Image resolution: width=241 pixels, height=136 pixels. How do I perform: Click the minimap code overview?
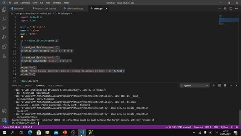pyautogui.click(x=228, y=20)
